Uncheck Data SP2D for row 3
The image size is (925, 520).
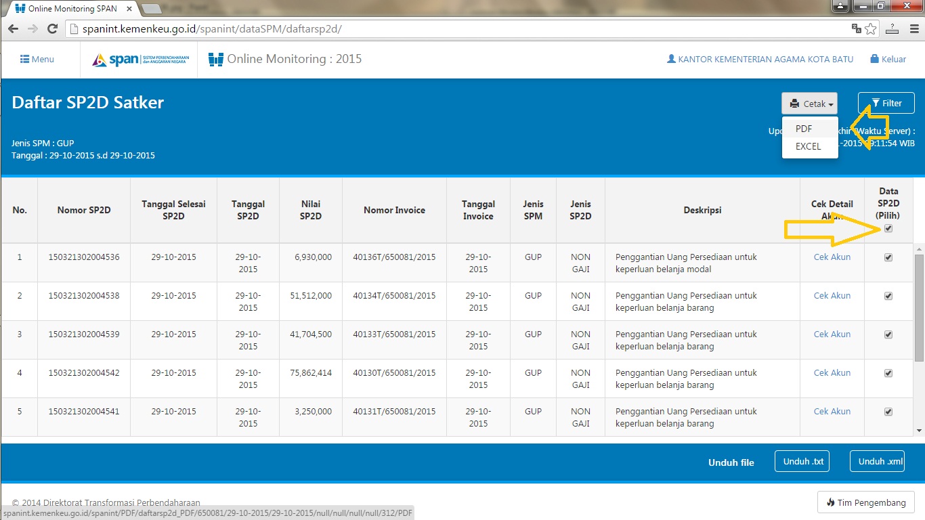coord(888,334)
